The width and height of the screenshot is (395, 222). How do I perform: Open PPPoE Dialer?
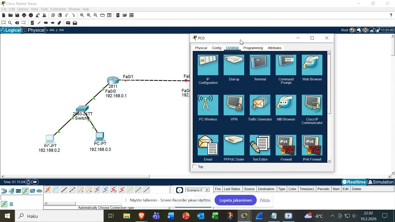[x=234, y=148]
